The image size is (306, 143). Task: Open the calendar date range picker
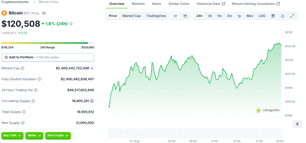coord(273,16)
